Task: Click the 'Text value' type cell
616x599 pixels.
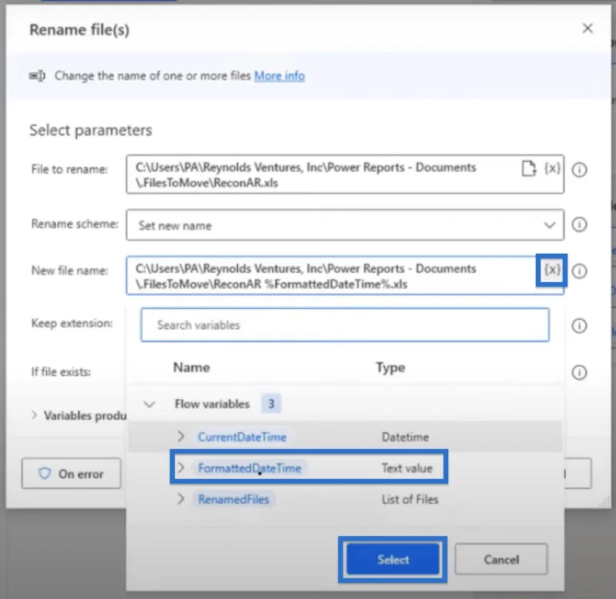Action: [x=407, y=468]
